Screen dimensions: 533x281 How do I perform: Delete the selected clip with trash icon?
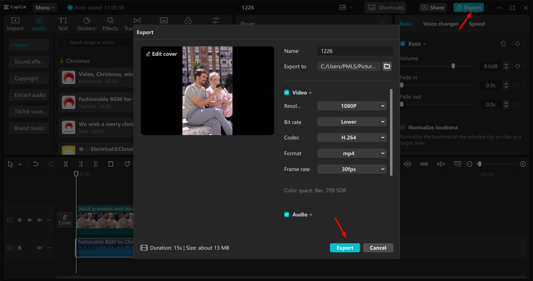pyautogui.click(x=111, y=164)
